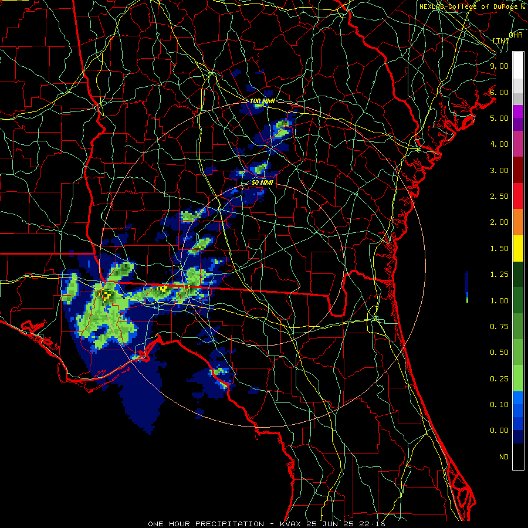Click the 0.10 legend value
Viewport: 528px width, 528px height.
[x=499, y=405]
